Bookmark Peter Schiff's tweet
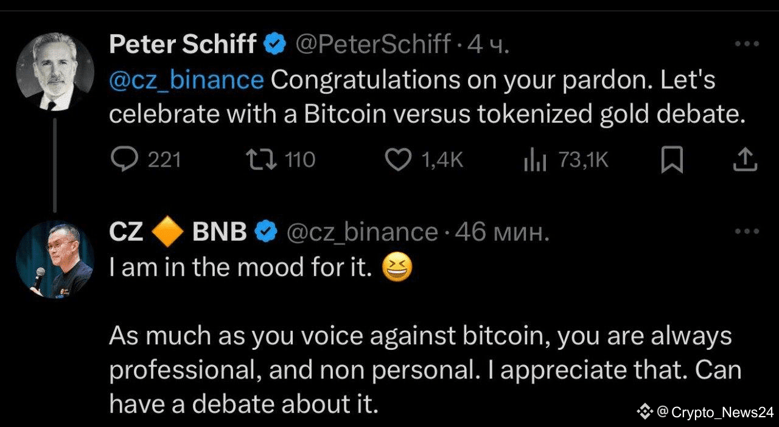 [x=672, y=160]
